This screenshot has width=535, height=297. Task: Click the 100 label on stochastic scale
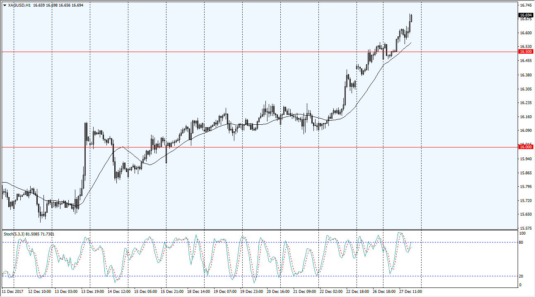pos(523,234)
